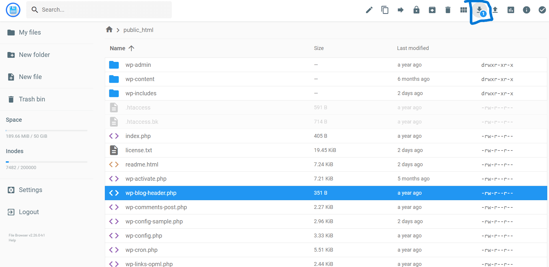Delete wp-blog-header.php via trash icon
The width and height of the screenshot is (549, 267).
coord(448,10)
